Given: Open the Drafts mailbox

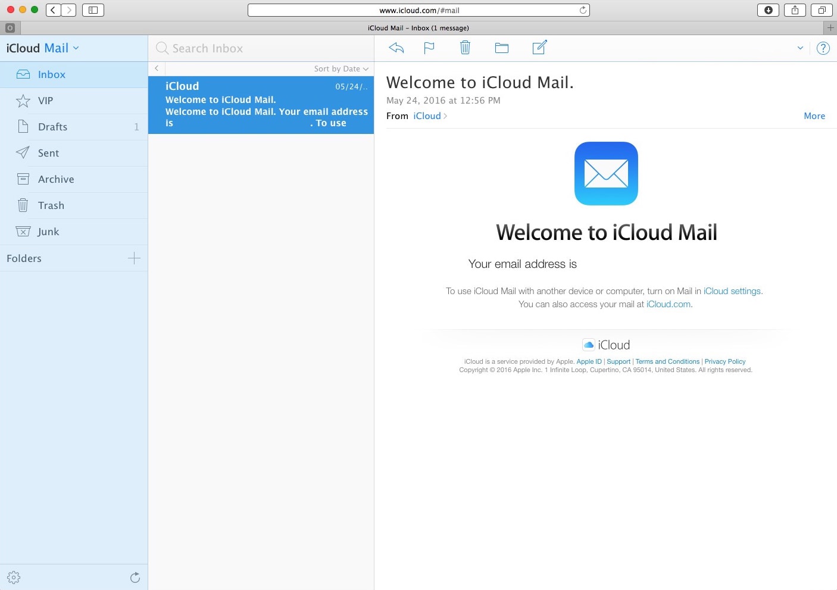Looking at the screenshot, I should coord(74,127).
